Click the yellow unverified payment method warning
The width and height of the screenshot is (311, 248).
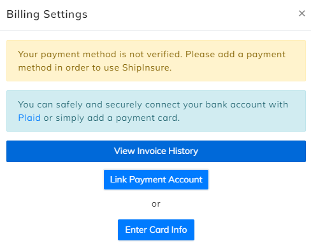tap(156, 60)
